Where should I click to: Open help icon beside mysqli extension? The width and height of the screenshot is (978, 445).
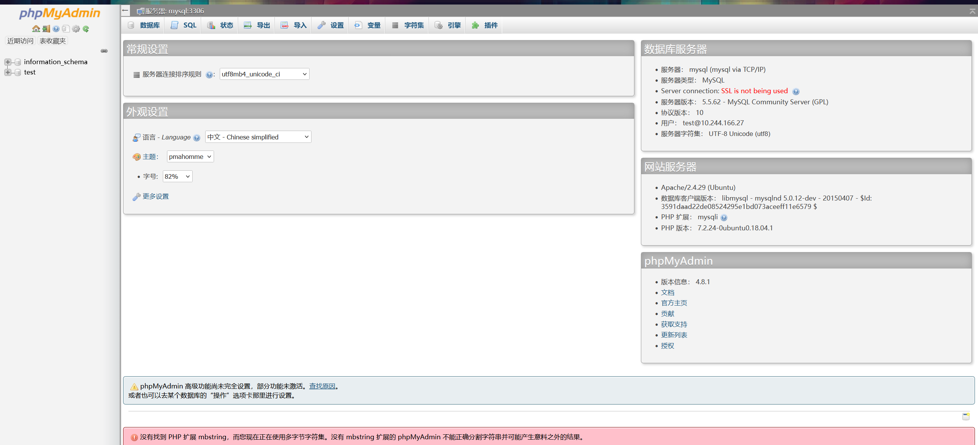coord(724,218)
